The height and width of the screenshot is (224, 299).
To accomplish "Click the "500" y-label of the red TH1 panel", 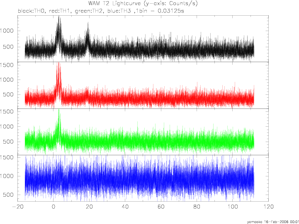I will [8, 94].
